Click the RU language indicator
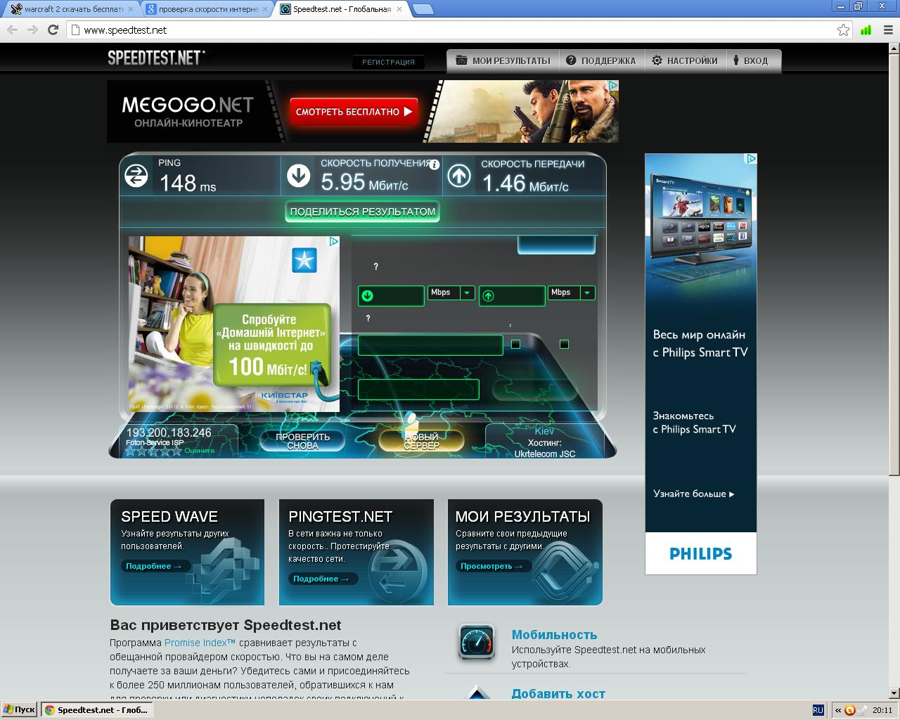This screenshot has height=720, width=900. 818,710
